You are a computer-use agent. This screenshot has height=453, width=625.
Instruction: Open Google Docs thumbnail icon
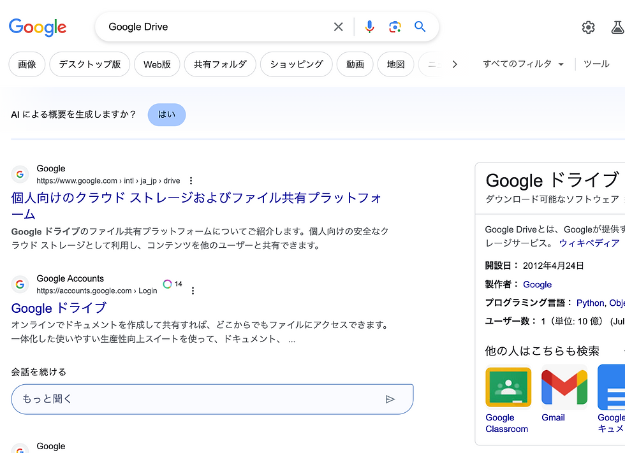pos(612,387)
